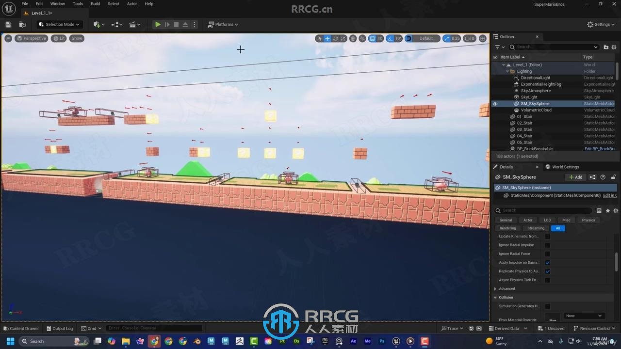Toggle Ignore Radial Impulse checkbox
The height and width of the screenshot is (349, 621).
[547, 245]
